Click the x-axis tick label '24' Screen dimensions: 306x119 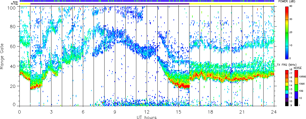(x=274, y=112)
